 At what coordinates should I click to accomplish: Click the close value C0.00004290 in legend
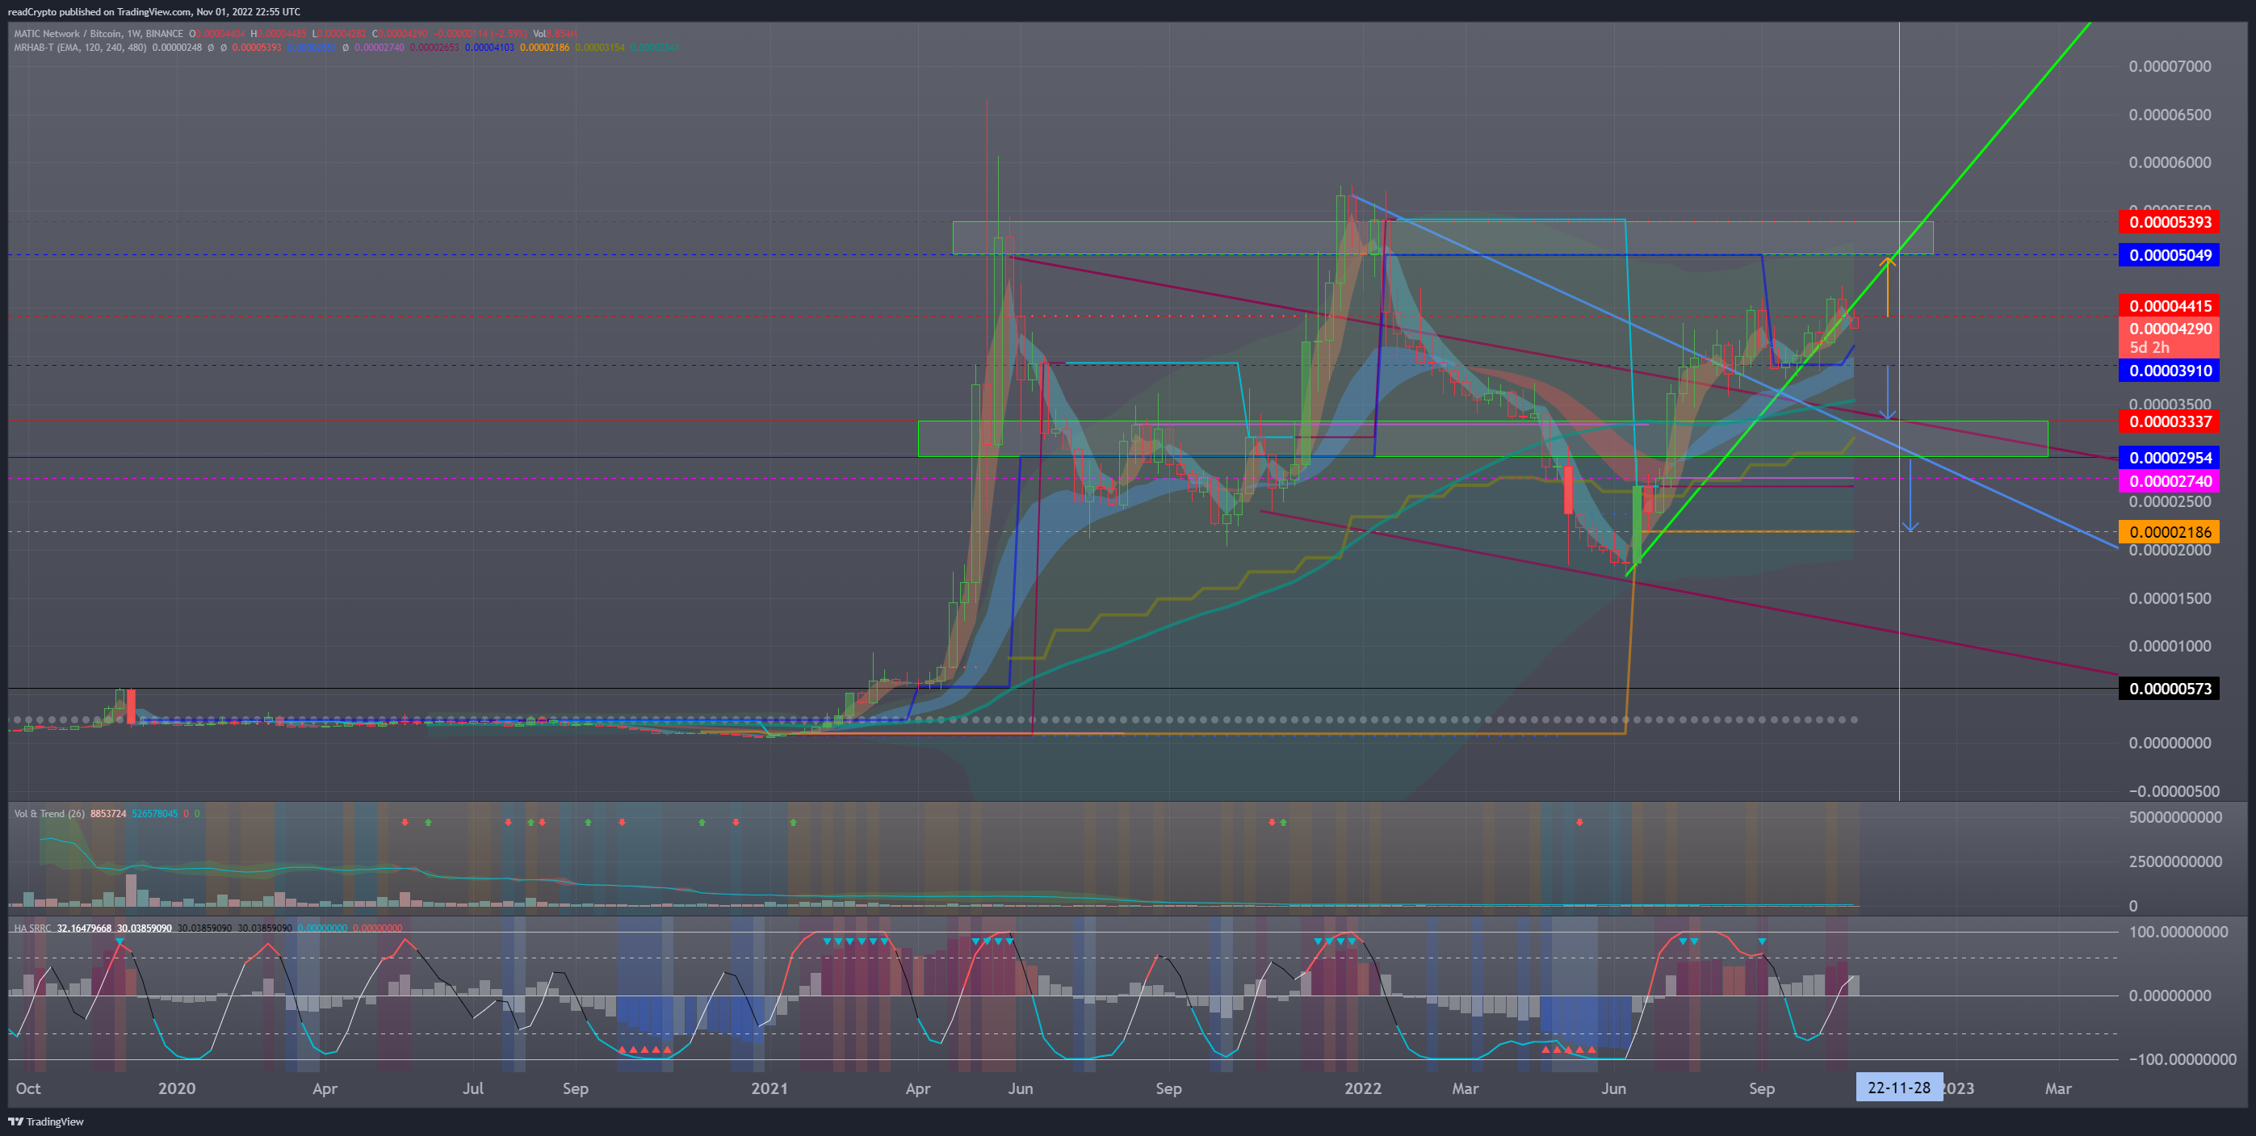(x=400, y=34)
